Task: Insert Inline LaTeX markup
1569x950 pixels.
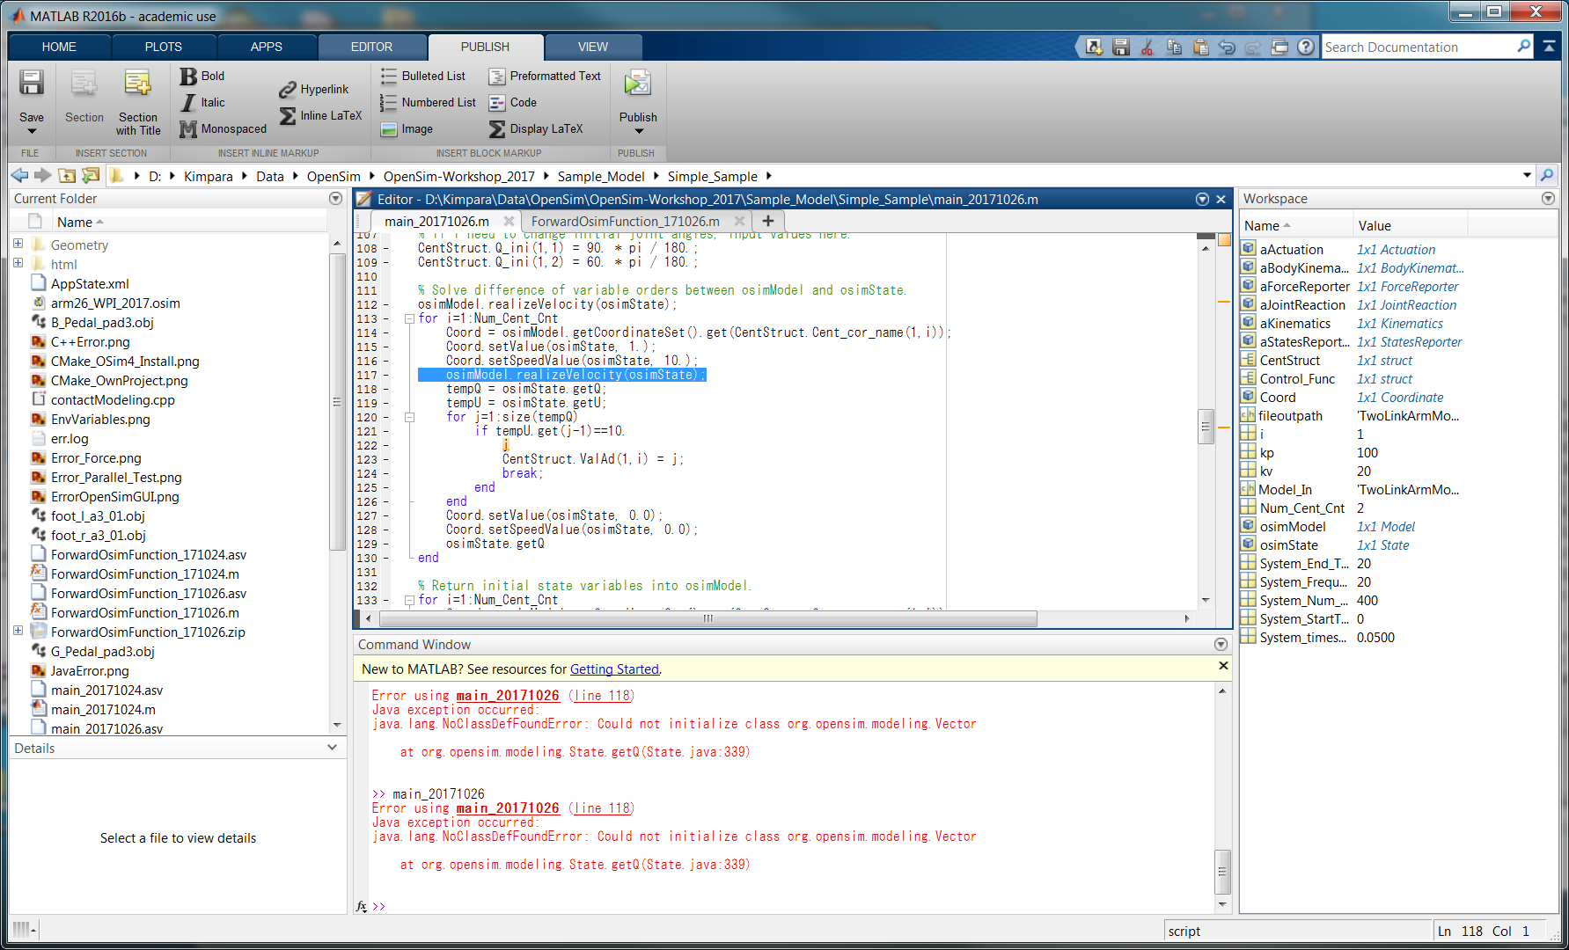Action: 320,116
